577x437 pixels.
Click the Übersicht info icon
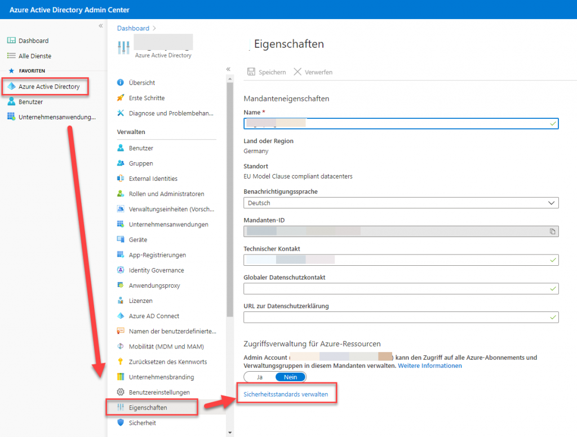point(121,82)
